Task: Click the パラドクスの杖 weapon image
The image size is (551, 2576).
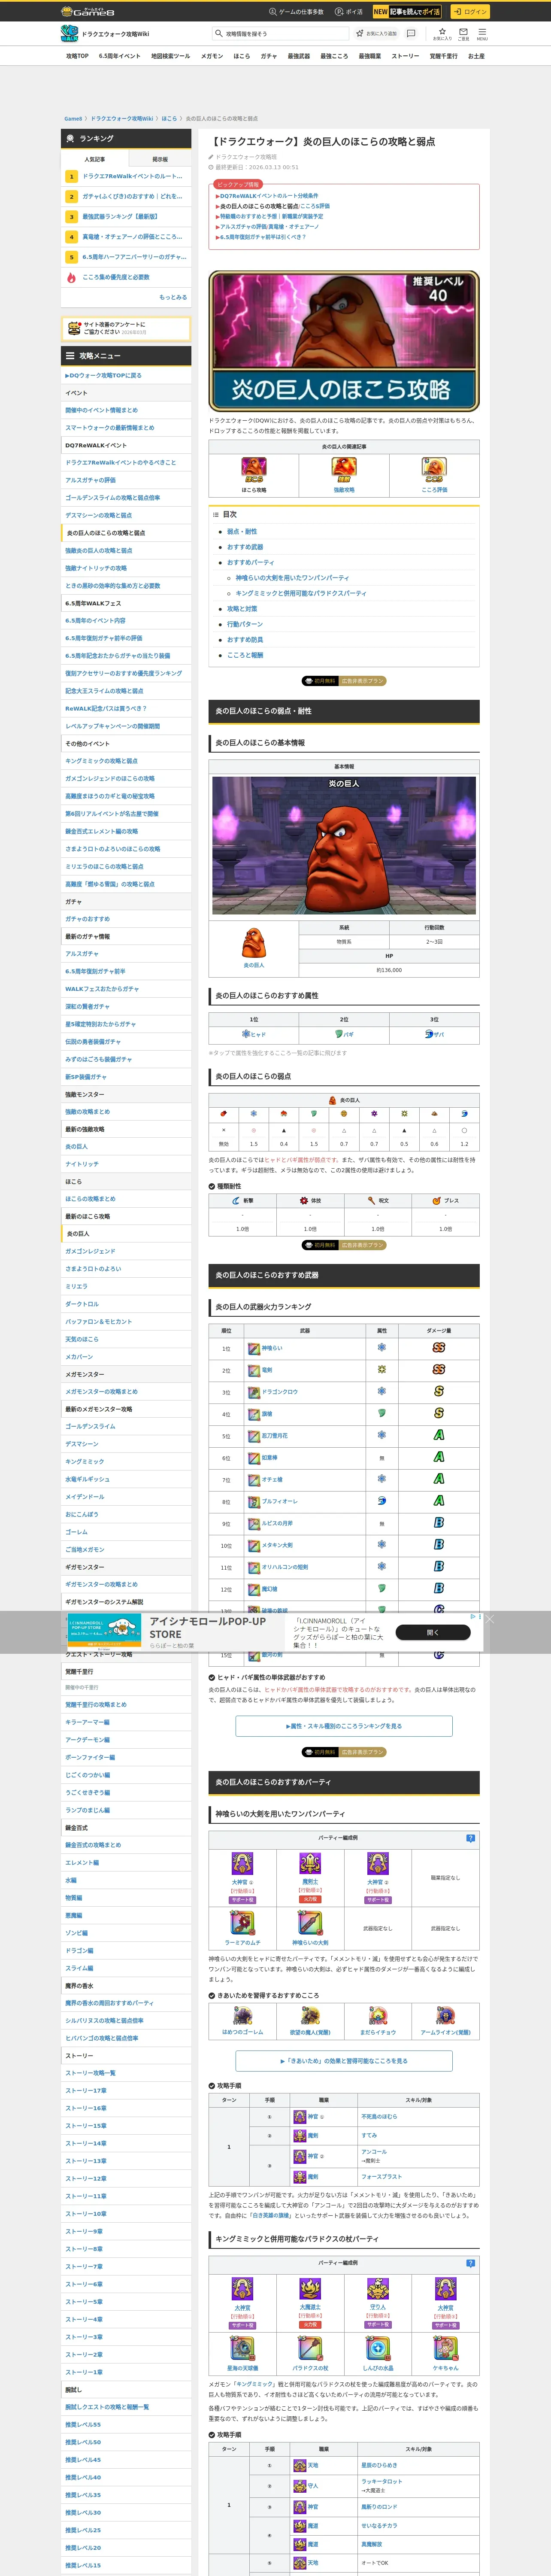Action: coord(310,2349)
